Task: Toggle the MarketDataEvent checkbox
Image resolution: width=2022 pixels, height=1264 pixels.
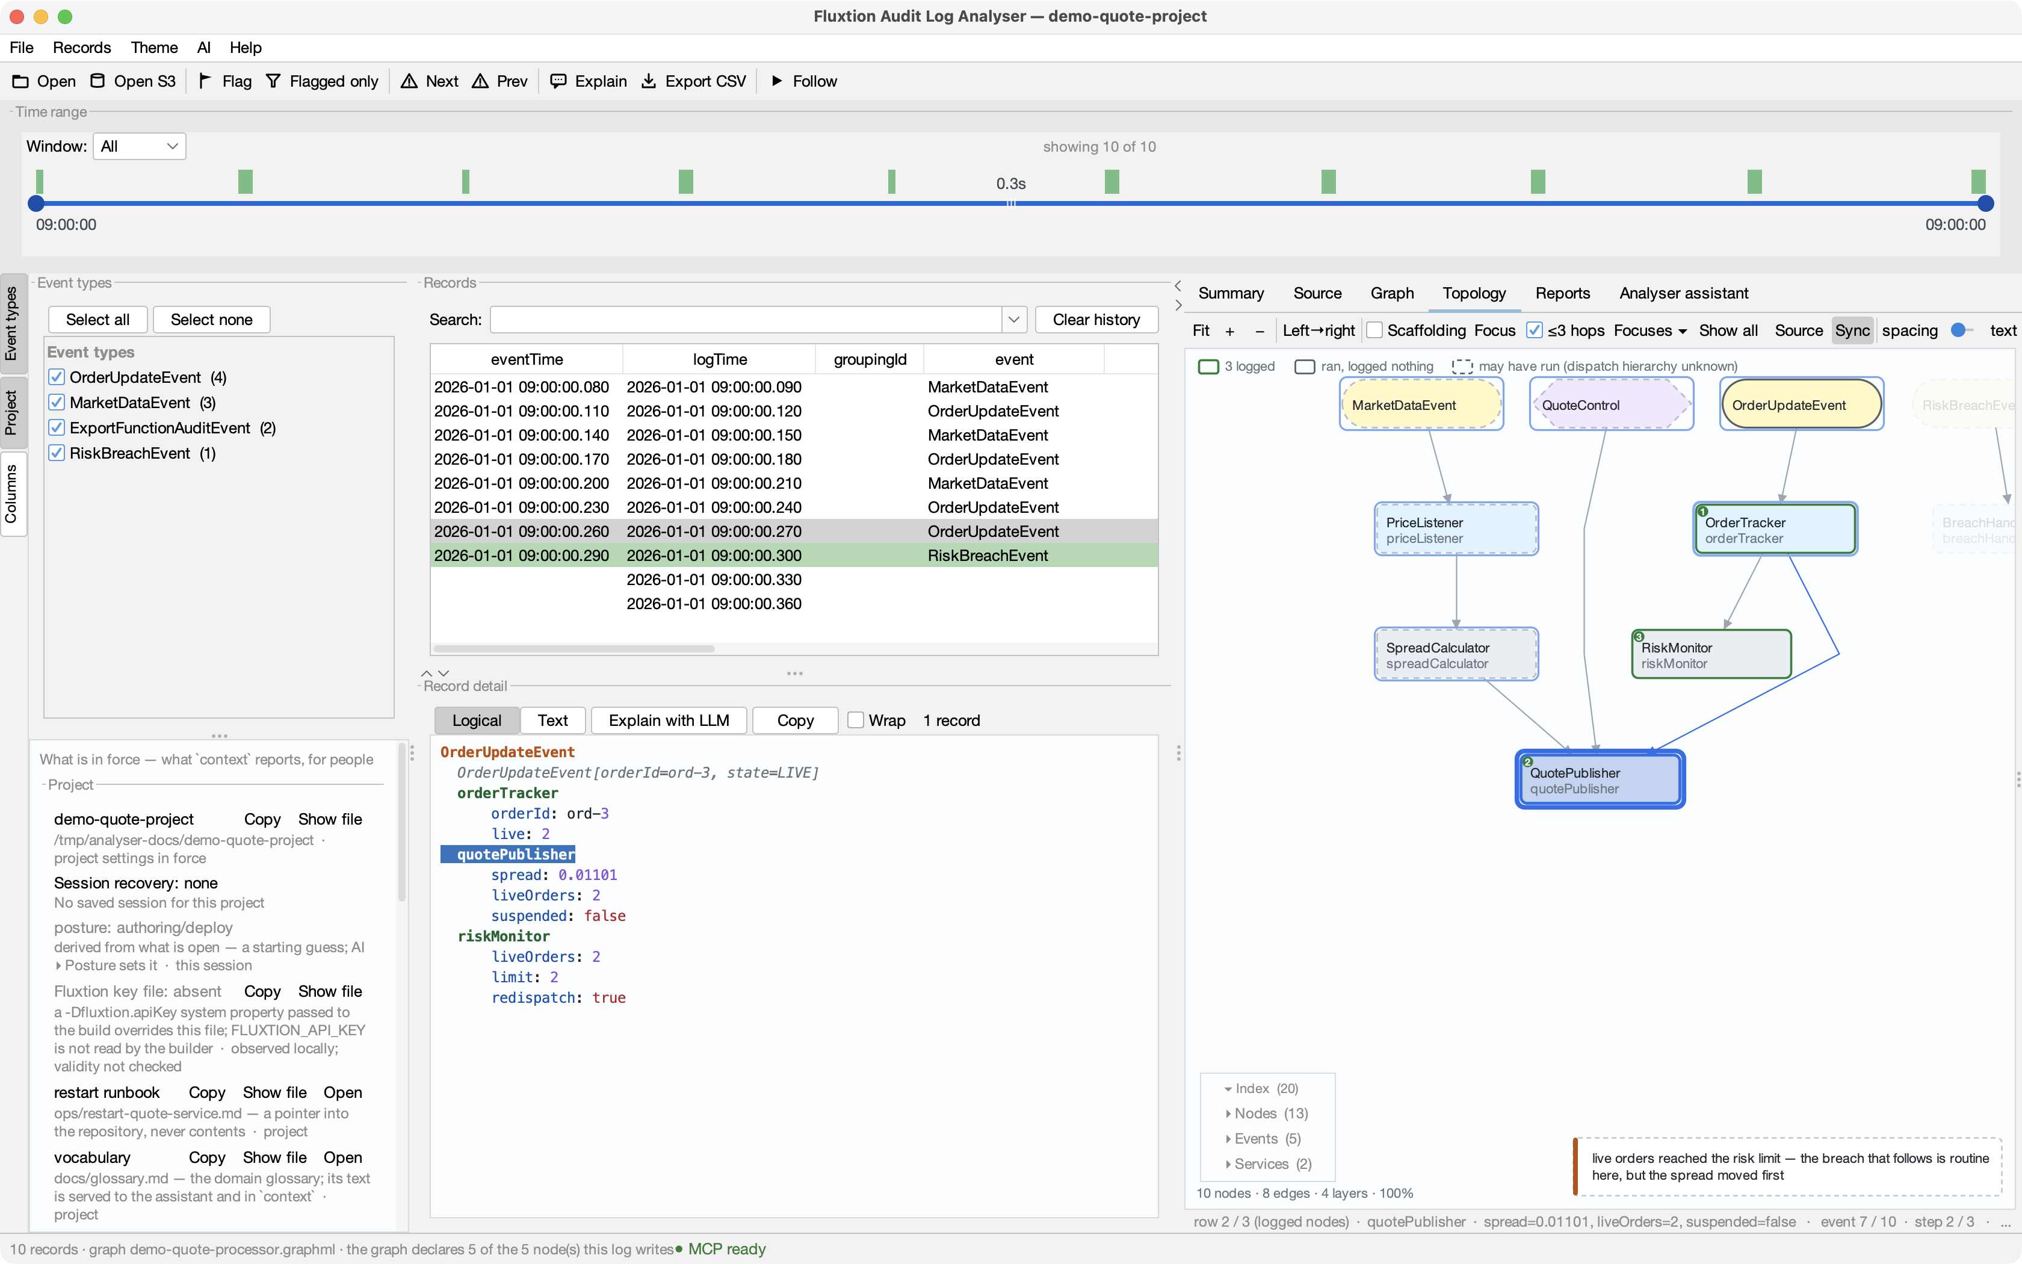Action: 57,402
